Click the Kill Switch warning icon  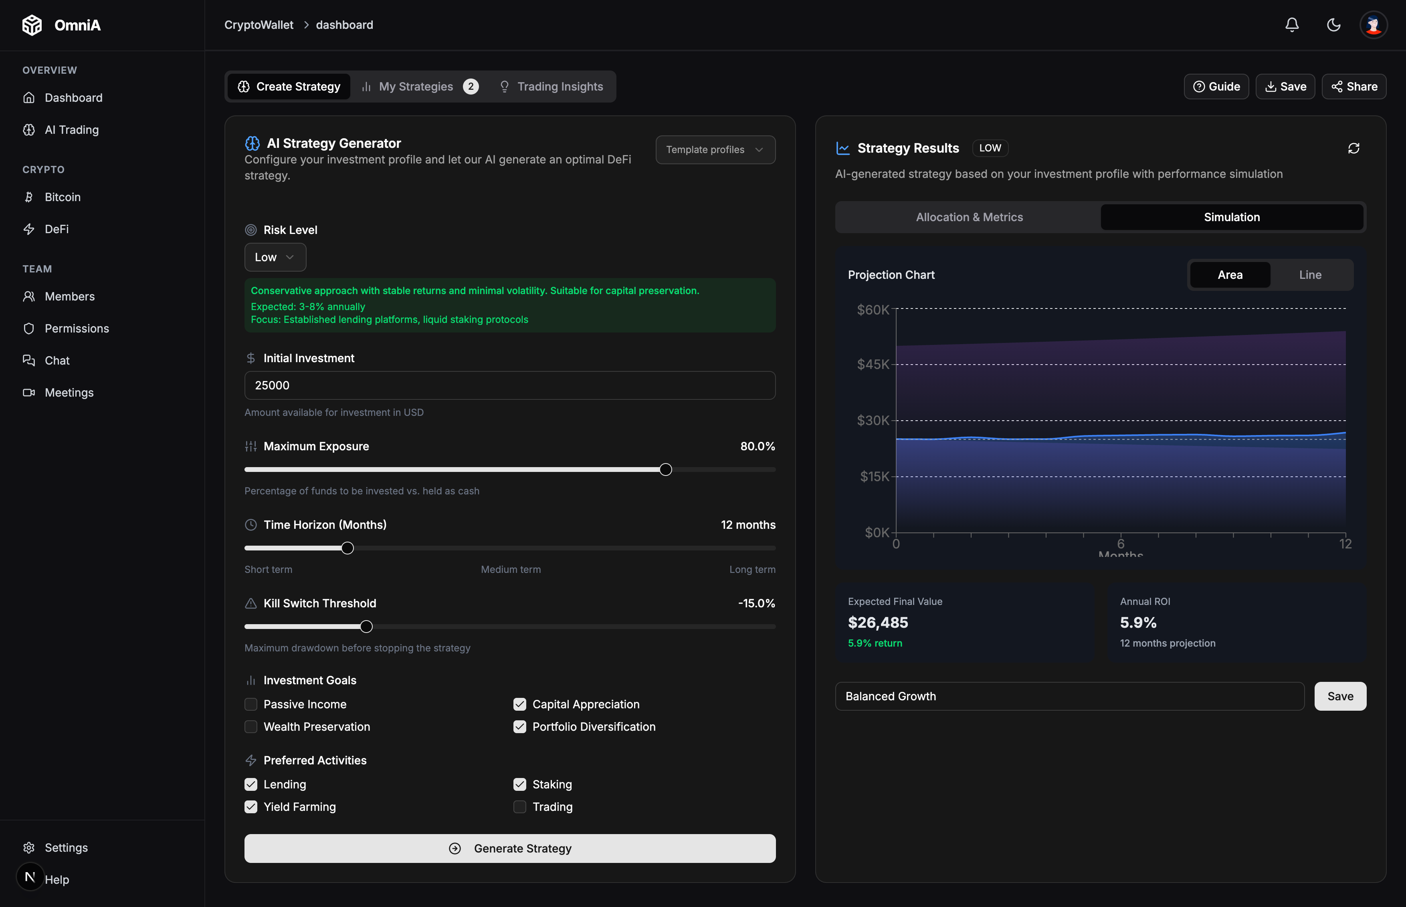pyautogui.click(x=251, y=603)
